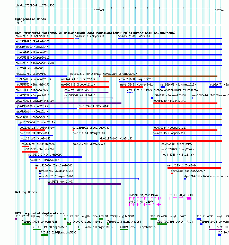Open nsv1022342 (Coe2014) loss variant
The width and height of the screenshot is (229, 245).
(194, 168)
